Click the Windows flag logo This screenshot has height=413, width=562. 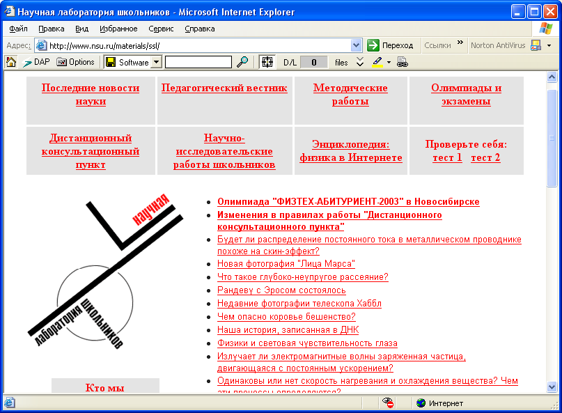[545, 29]
